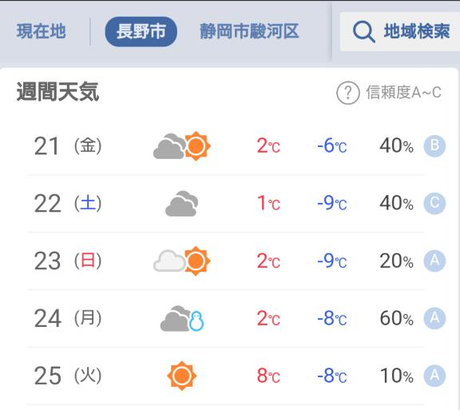Select the 24 (月) forecast row date
The width and height of the screenshot is (460, 410).
coord(68,318)
